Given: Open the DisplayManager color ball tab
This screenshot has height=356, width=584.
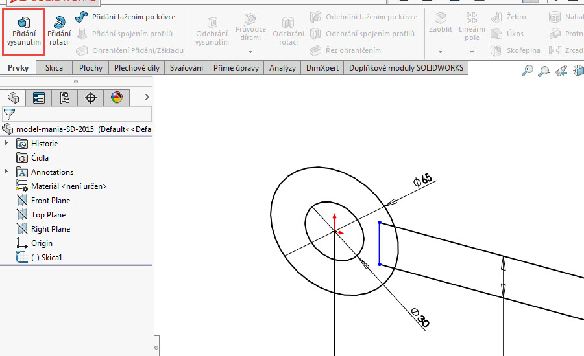Looking at the screenshot, I should coord(117,98).
